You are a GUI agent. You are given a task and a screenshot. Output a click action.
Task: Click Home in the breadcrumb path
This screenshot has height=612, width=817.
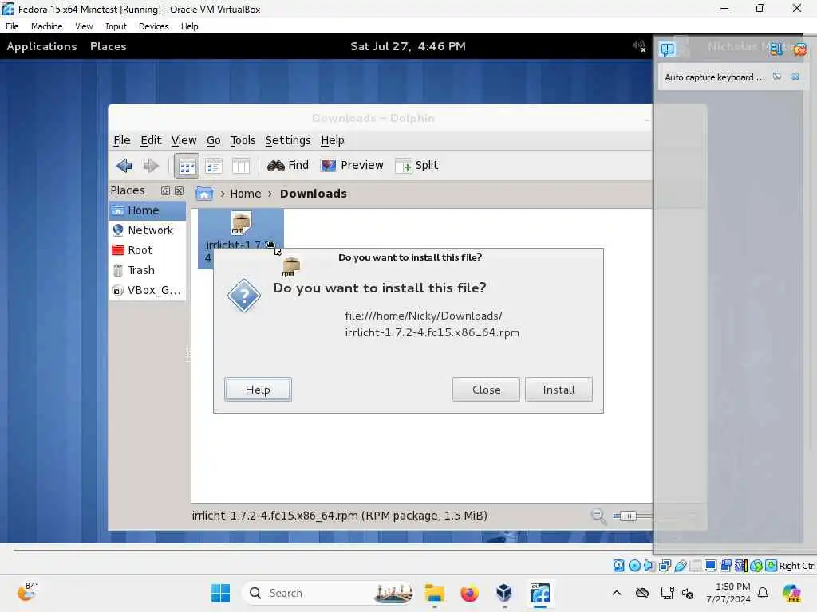tap(246, 194)
